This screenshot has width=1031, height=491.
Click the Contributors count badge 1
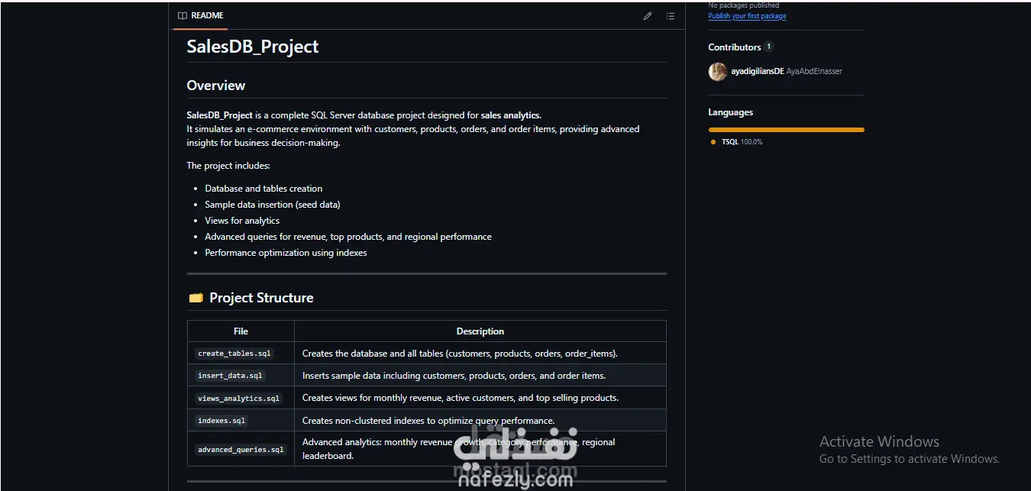coord(768,47)
